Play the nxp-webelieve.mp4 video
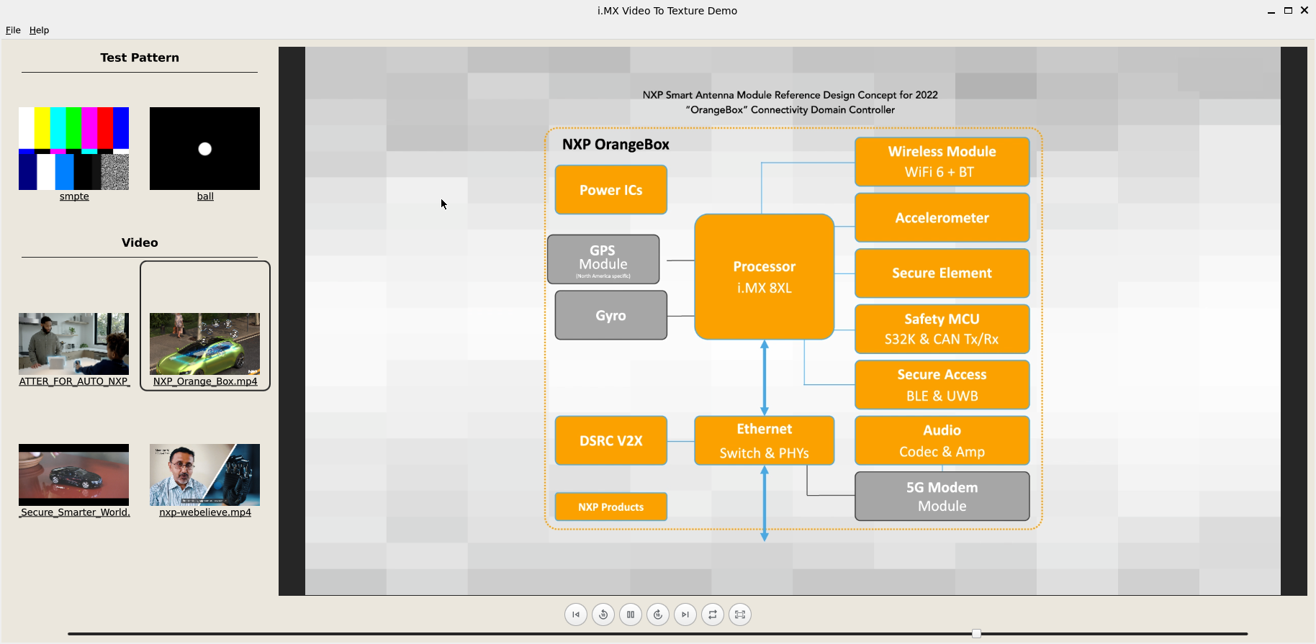Image resolution: width=1316 pixels, height=644 pixels. [x=205, y=475]
